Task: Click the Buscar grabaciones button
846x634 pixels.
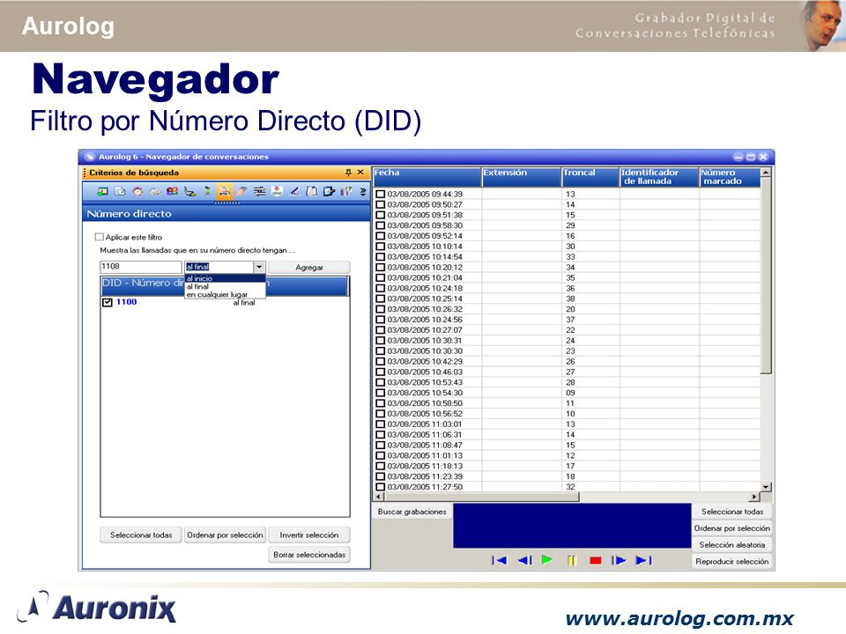Action: [x=412, y=512]
